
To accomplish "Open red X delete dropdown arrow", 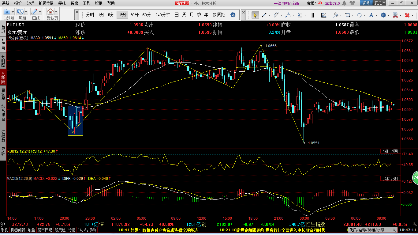I will pos(412,15).
